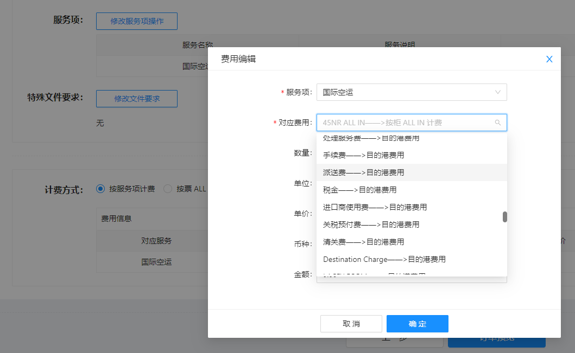Screen dimensions: 575x353
Task: Select 进口商使用费——>目的港费用 entry
Action: point(375,207)
